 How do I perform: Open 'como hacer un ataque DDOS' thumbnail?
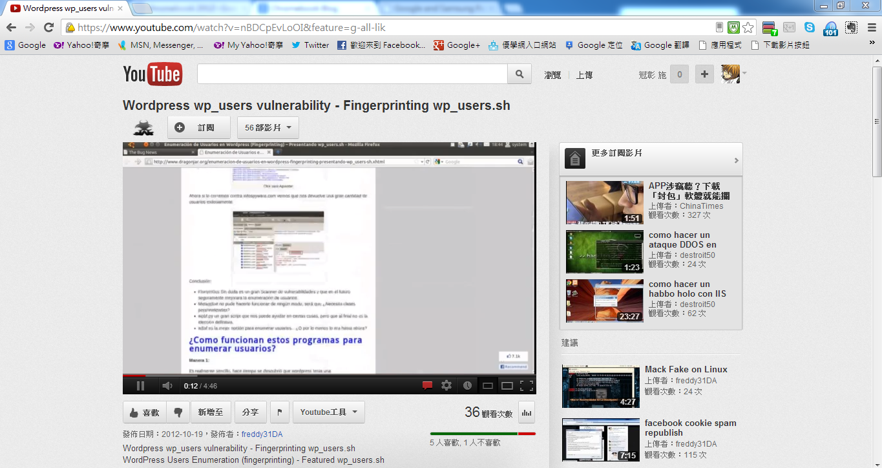click(604, 251)
